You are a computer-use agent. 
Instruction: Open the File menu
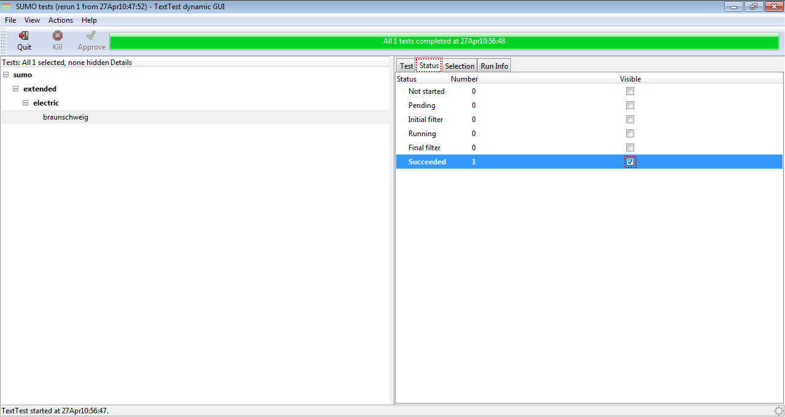coord(10,20)
